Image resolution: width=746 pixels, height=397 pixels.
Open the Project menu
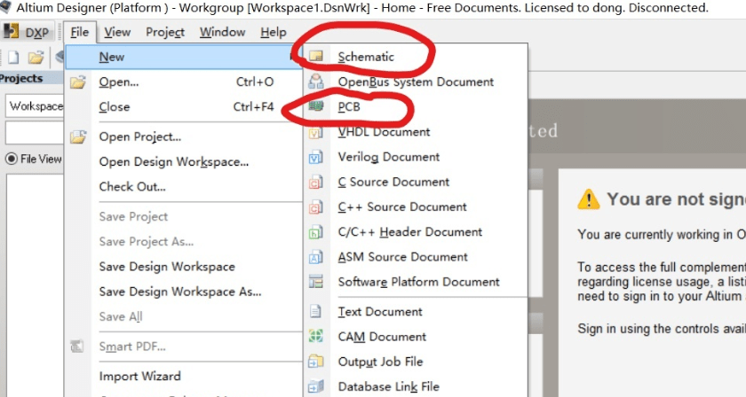pos(165,33)
